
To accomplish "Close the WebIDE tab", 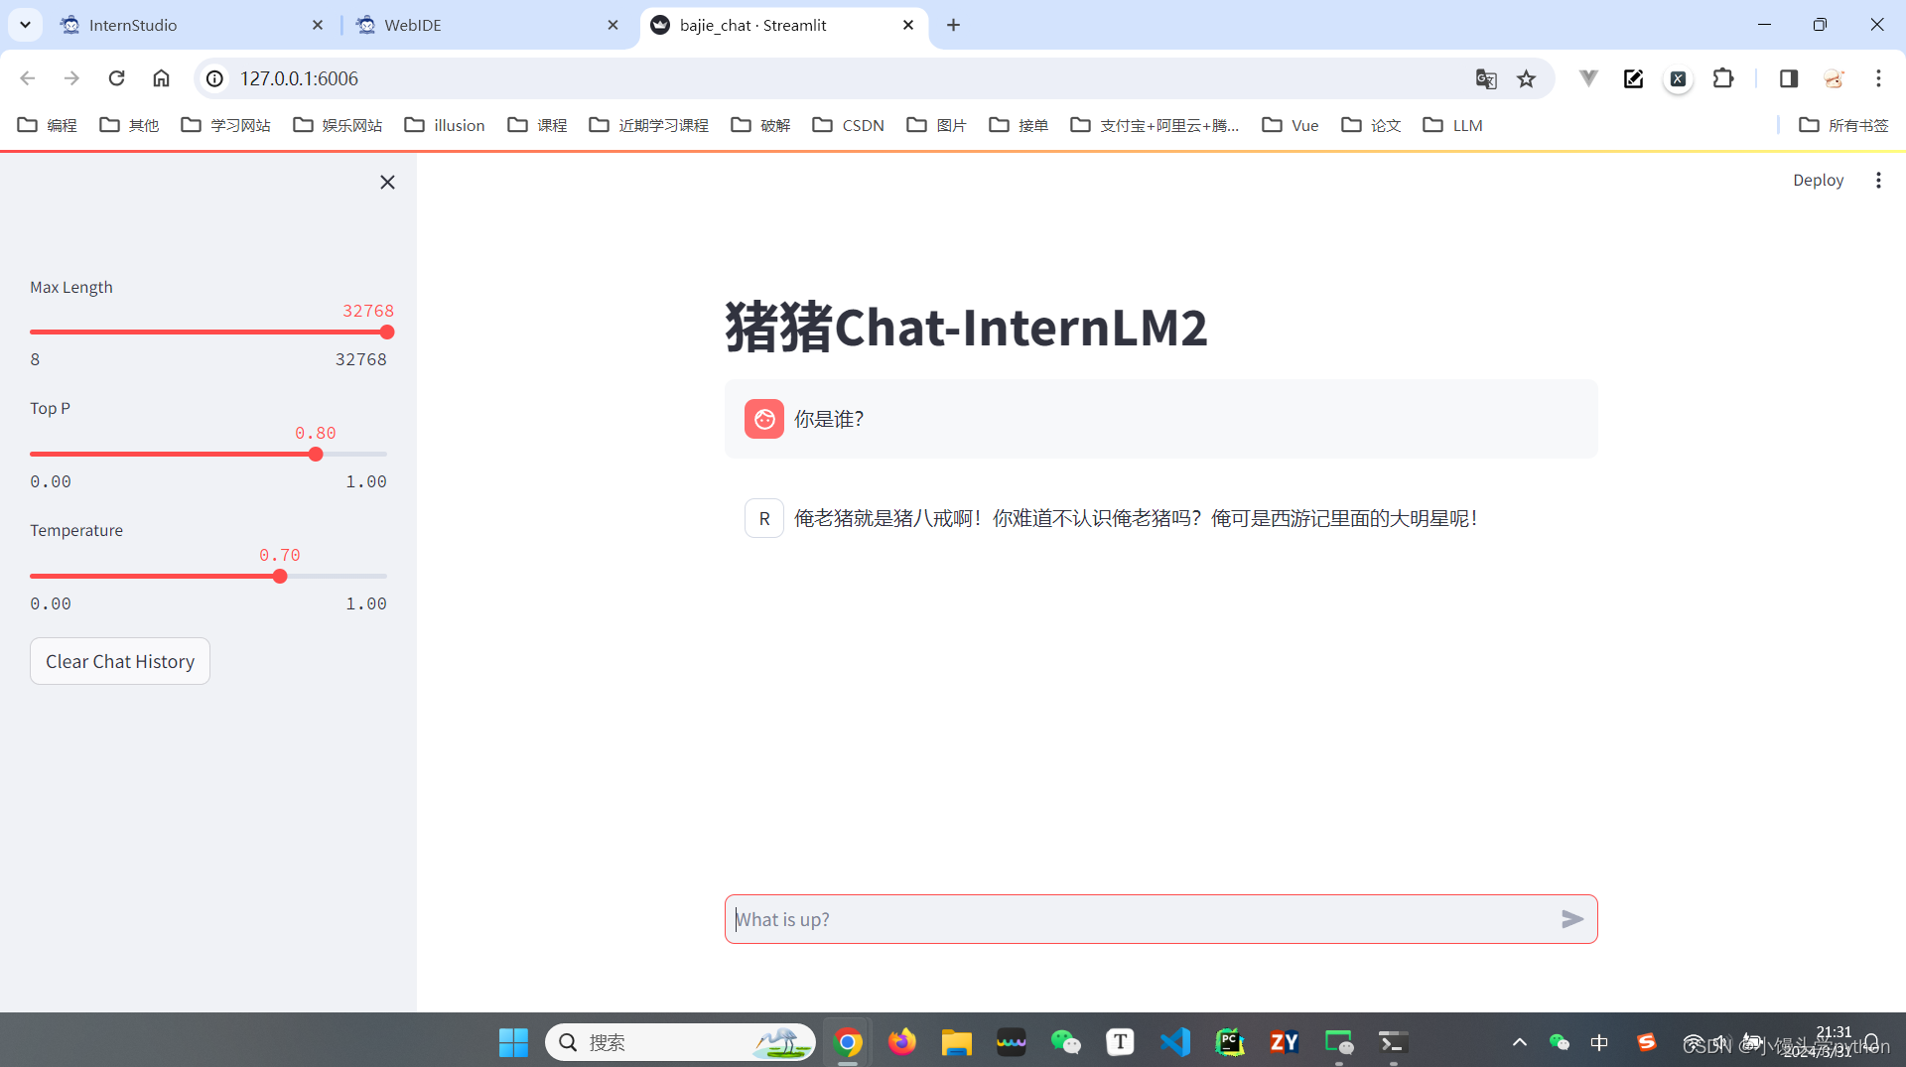I will pos(613,25).
